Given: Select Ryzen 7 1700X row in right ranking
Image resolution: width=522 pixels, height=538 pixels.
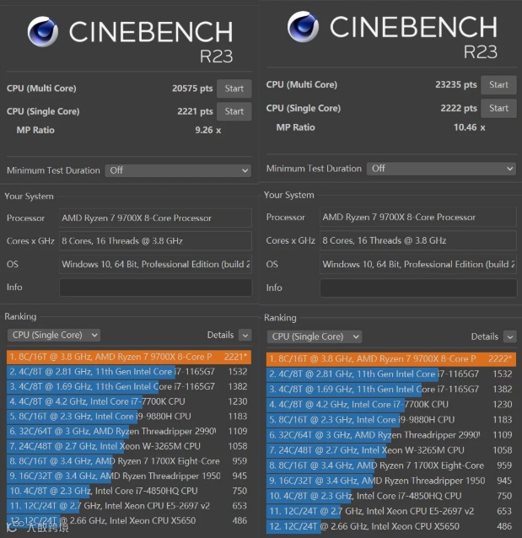Looking at the screenshot, I should [x=391, y=465].
